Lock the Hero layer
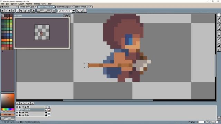 20,113
